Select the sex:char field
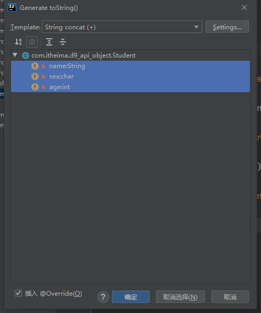Viewport: 261px width, 313px height. [131, 76]
